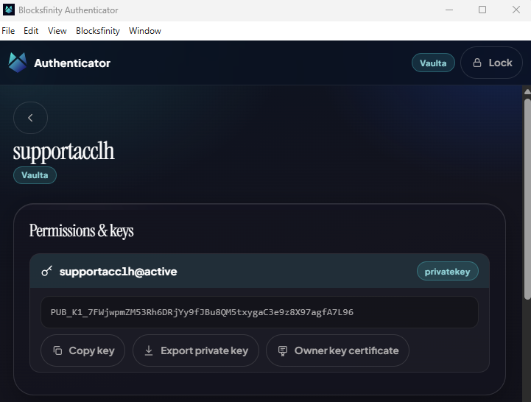Select the PUB_K1 public key field
This screenshot has height=402, width=531.
click(x=259, y=312)
